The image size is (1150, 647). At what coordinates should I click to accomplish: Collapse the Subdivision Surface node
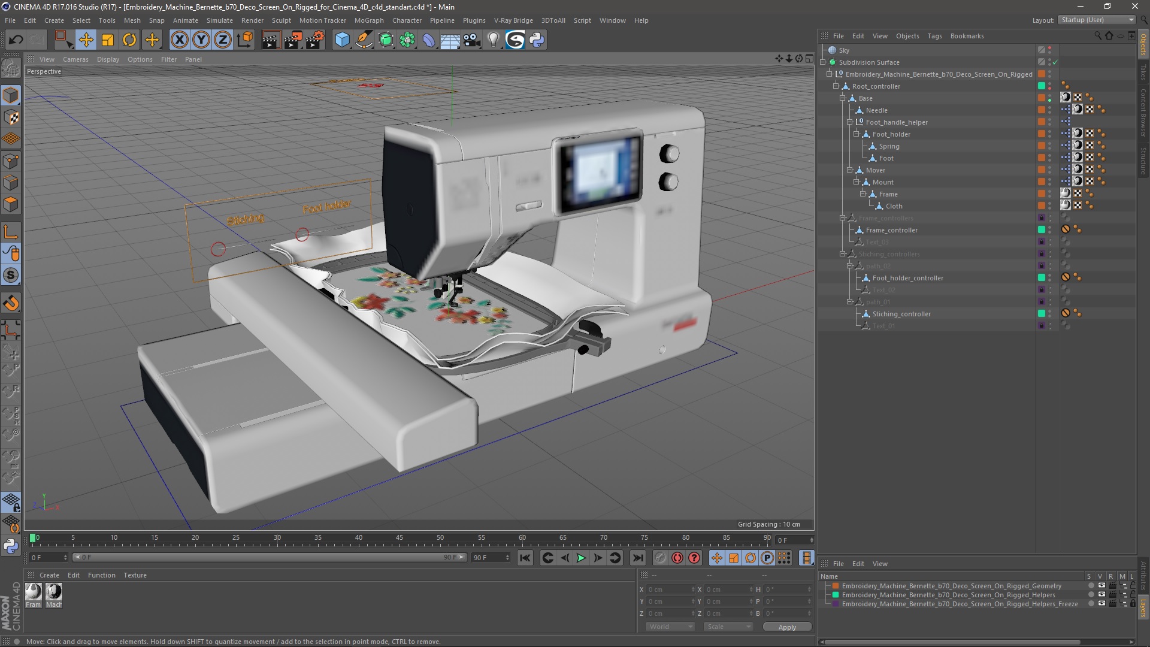tap(823, 62)
